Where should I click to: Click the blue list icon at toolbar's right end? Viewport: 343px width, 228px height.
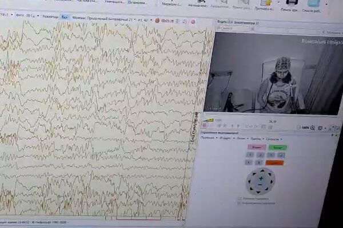coord(314,3)
